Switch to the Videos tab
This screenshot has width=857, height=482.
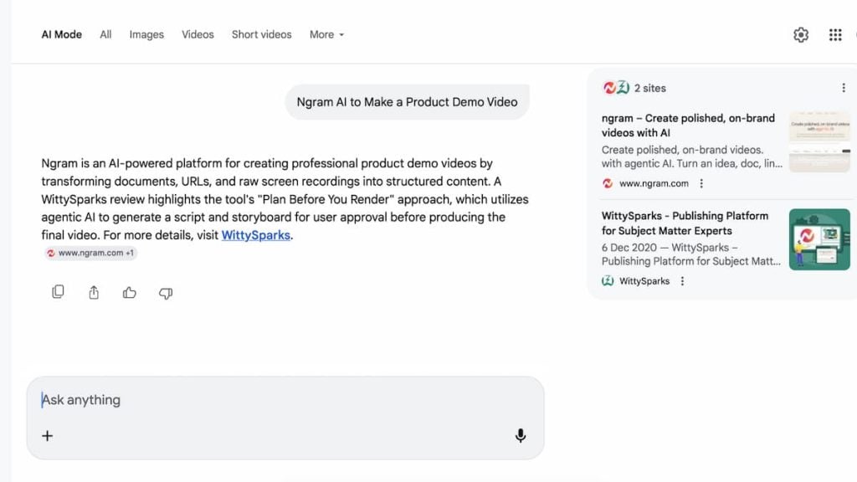pos(198,34)
